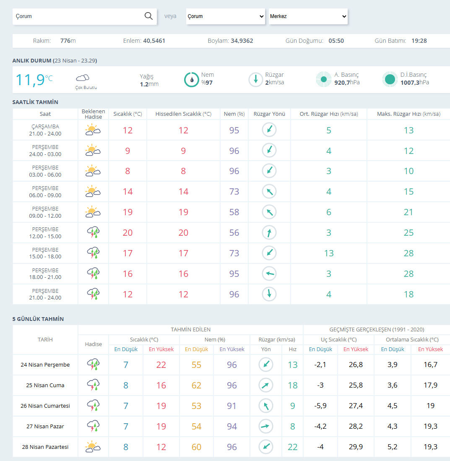The height and width of the screenshot is (461, 450).
Task: Click the Hissedilen Sıcaklık column header
Action: click(x=183, y=114)
